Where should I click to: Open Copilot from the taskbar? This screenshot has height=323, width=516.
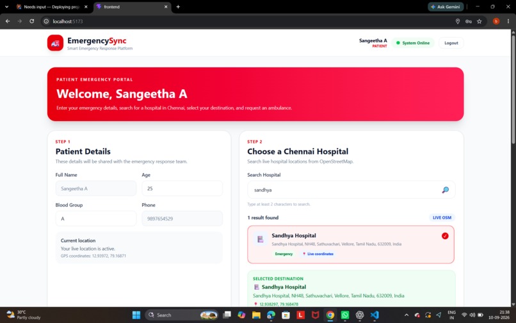[241, 315]
